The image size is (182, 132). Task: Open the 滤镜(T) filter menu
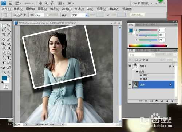(x=67, y=9)
